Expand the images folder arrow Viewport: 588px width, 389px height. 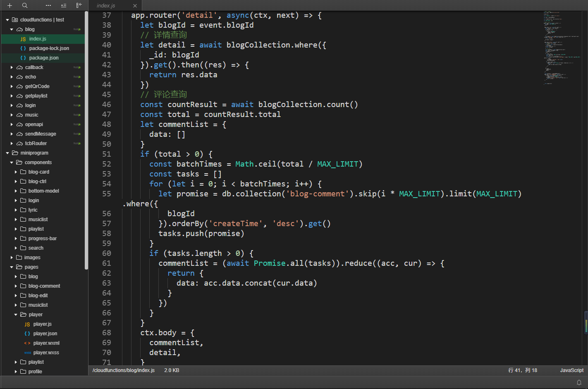coord(12,258)
